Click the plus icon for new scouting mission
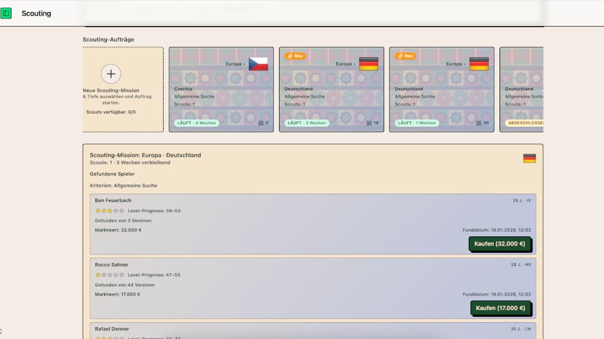This screenshot has height=339, width=604. pyautogui.click(x=111, y=74)
